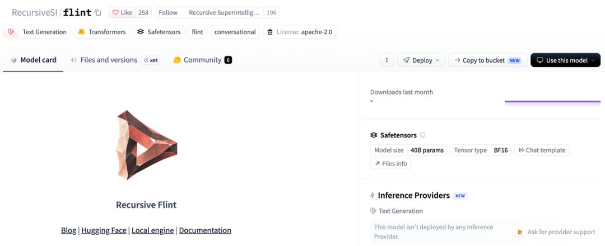605x246 pixels.
Task: Click the Safetensors section stack icon
Action: [374, 135]
